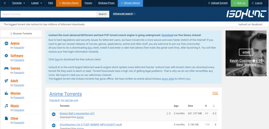The width and height of the screenshot is (269, 129).
Task: Click the Kevin Costner banner image
Action: pos(246,53)
